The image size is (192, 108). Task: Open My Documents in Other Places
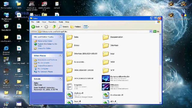coord(43,63)
